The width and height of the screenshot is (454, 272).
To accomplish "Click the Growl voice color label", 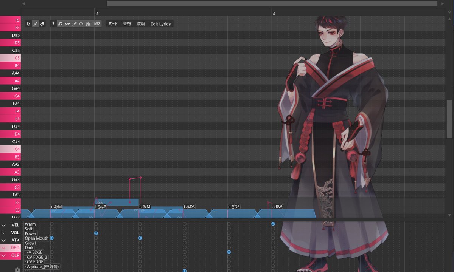I will [x=30, y=243].
